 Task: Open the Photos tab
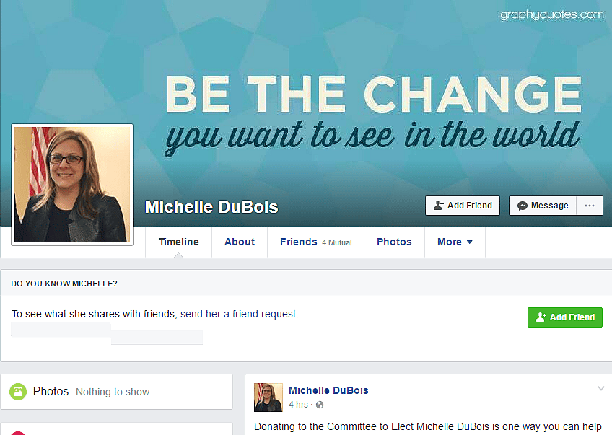pos(394,242)
